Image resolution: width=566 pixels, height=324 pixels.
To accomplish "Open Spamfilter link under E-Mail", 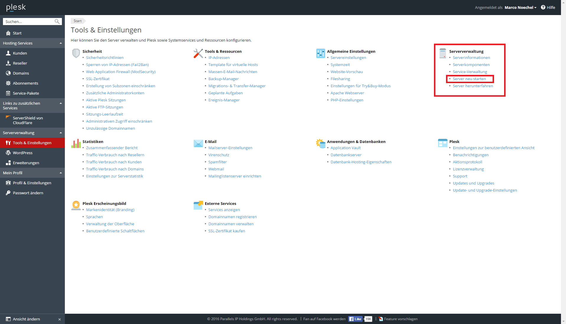I will pyautogui.click(x=218, y=162).
